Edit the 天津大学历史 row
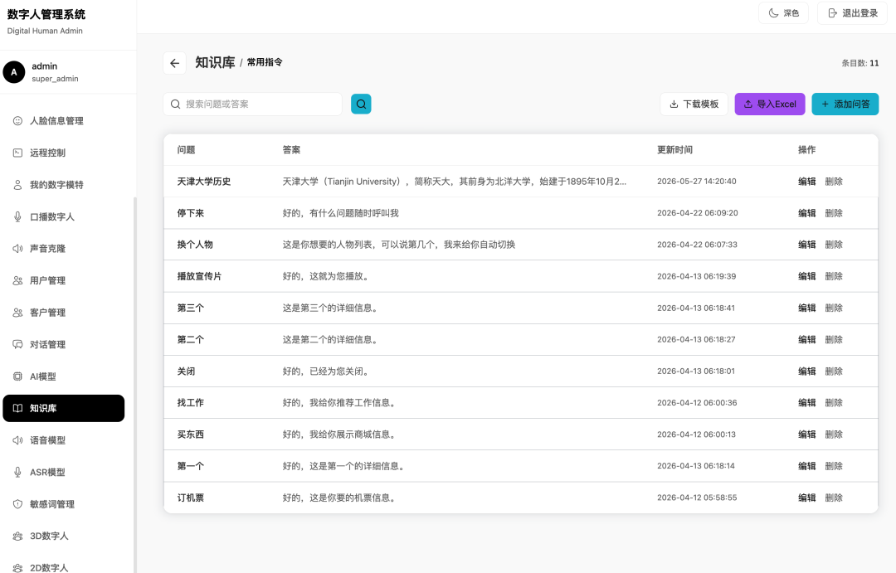The height and width of the screenshot is (573, 896). (x=807, y=182)
